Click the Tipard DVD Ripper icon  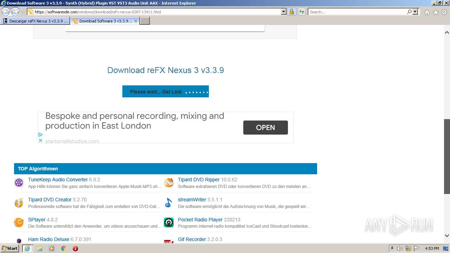pos(169,183)
